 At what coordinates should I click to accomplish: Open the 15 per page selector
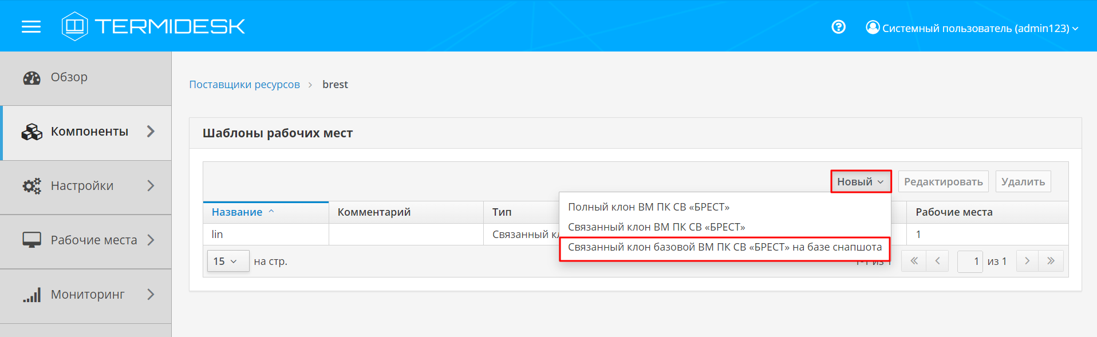tap(228, 261)
